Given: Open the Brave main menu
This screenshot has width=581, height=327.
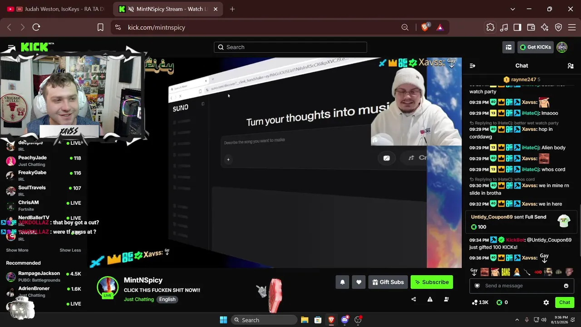Looking at the screenshot, I should point(572,27).
